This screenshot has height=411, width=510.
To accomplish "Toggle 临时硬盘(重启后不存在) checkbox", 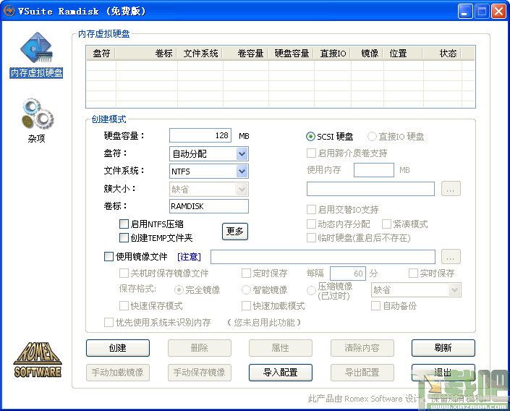I will [x=311, y=238].
